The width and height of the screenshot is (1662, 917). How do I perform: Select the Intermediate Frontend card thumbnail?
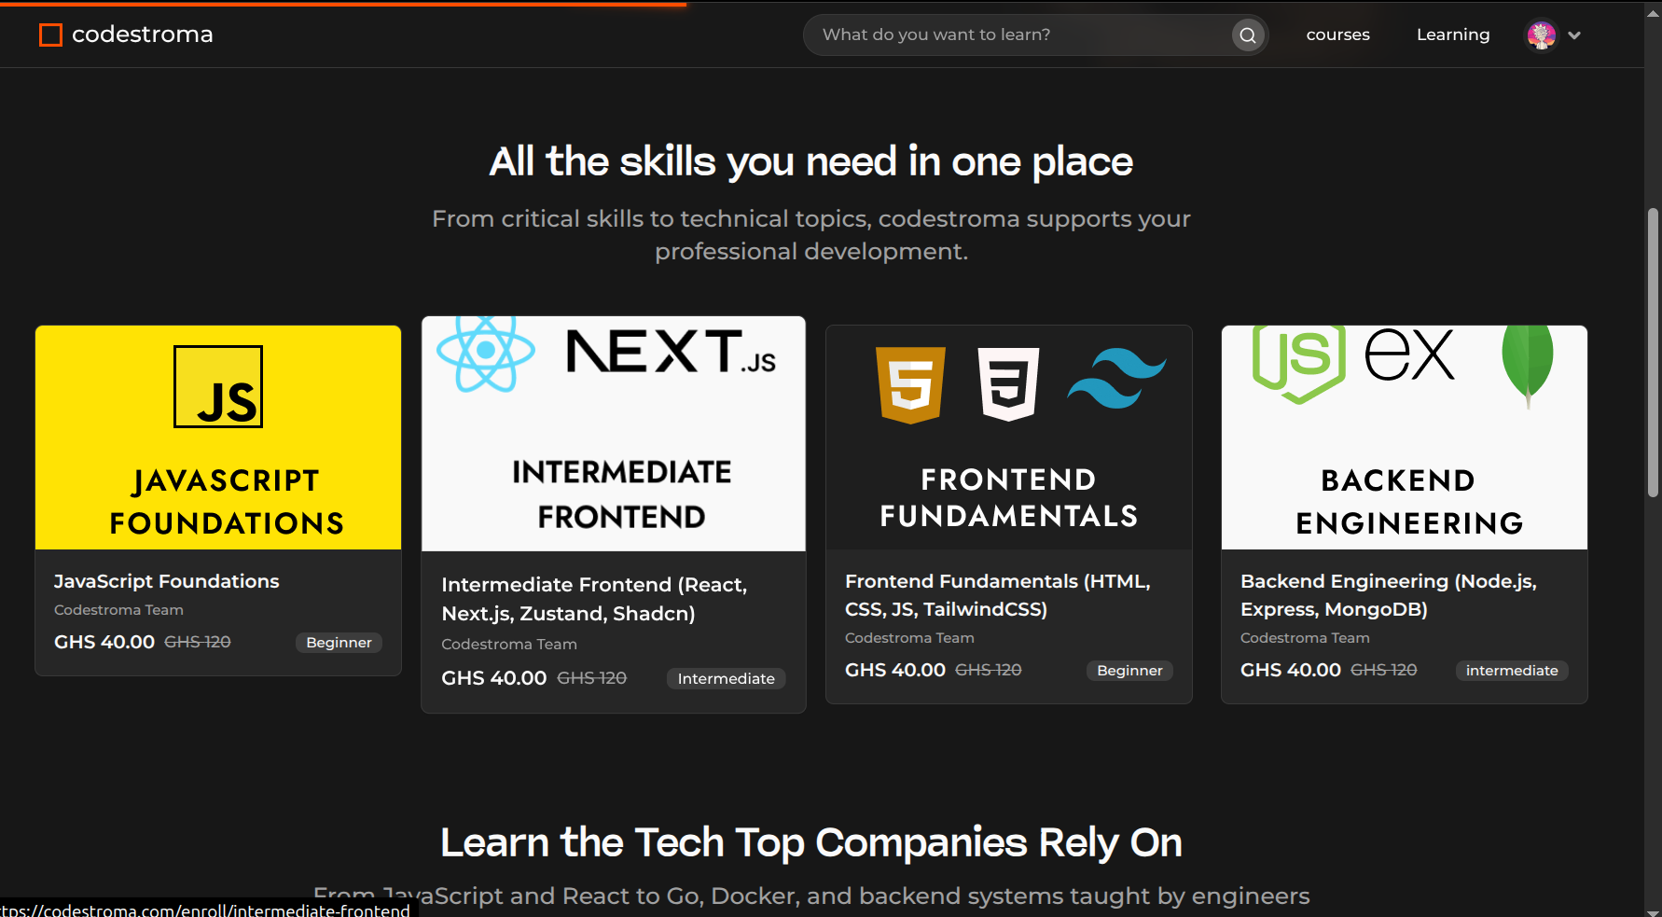click(x=613, y=434)
